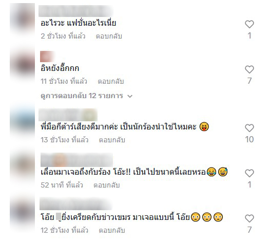Like the comment "อะไรวะ แฟชั่นอะไรเนี่ย"

click(249, 24)
